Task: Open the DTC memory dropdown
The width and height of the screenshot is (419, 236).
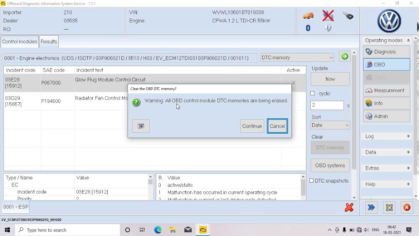Action: click(297, 57)
